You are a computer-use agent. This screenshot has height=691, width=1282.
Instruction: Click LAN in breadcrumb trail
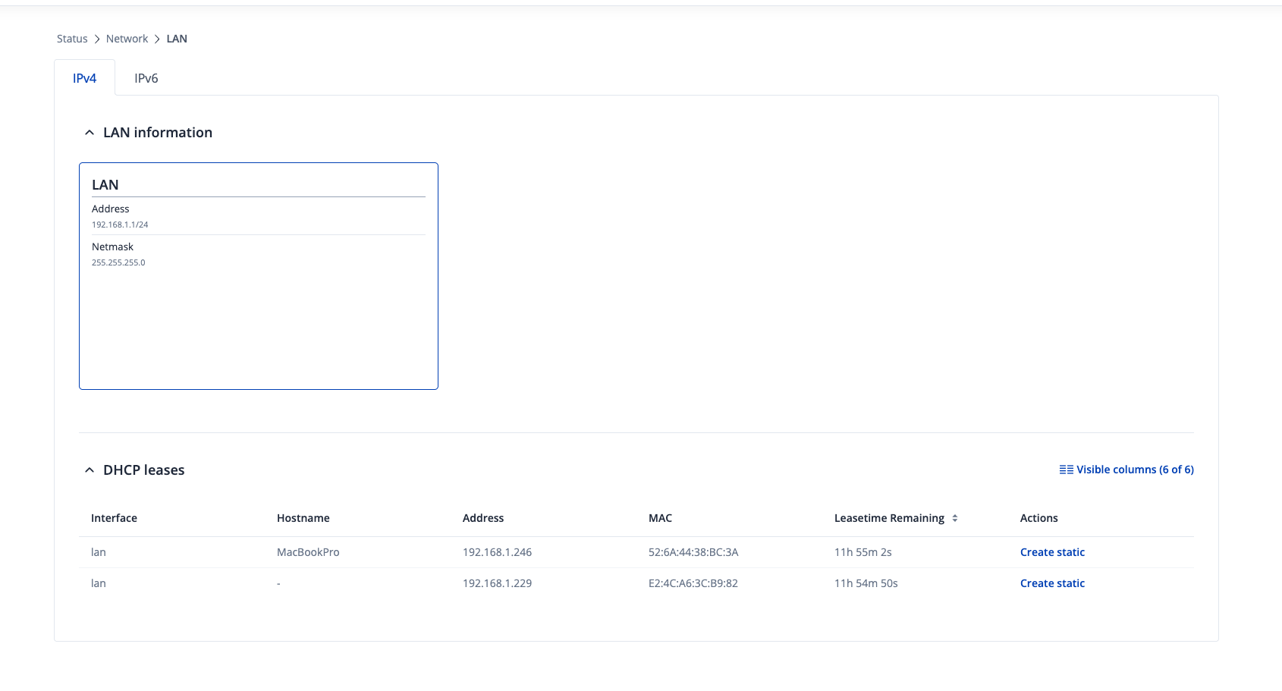177,39
